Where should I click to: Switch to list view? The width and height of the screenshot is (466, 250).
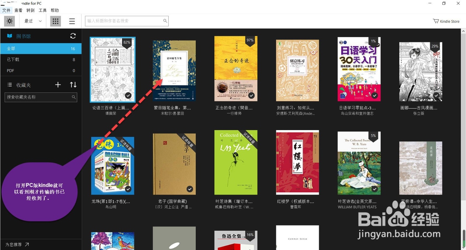(72, 21)
